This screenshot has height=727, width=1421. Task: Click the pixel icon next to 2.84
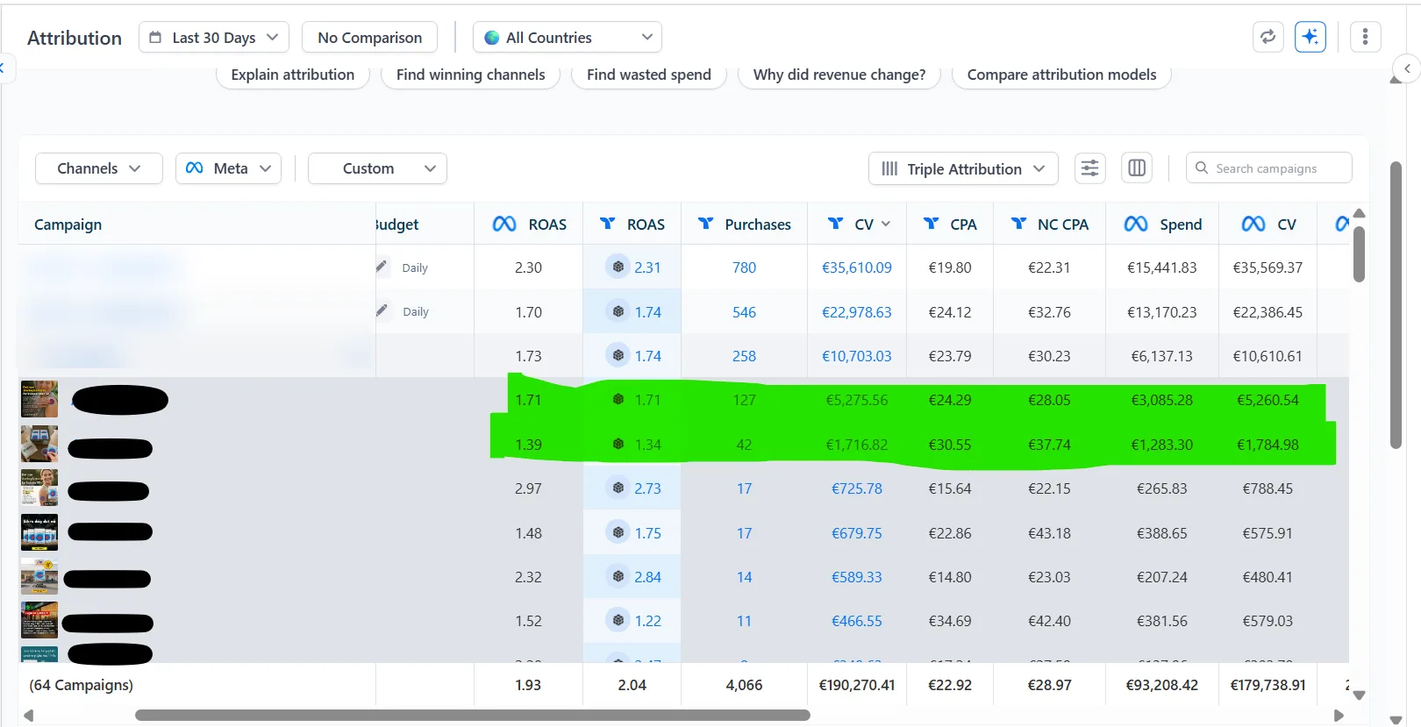(618, 576)
